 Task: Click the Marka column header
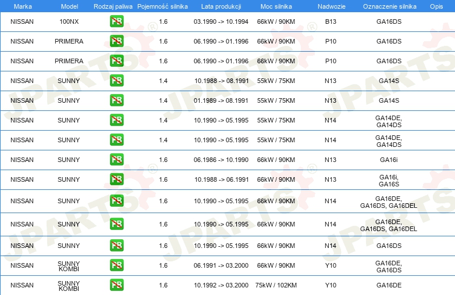(23, 6)
